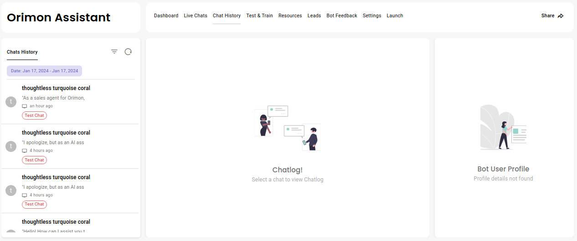Open the Settings tab

(x=372, y=16)
